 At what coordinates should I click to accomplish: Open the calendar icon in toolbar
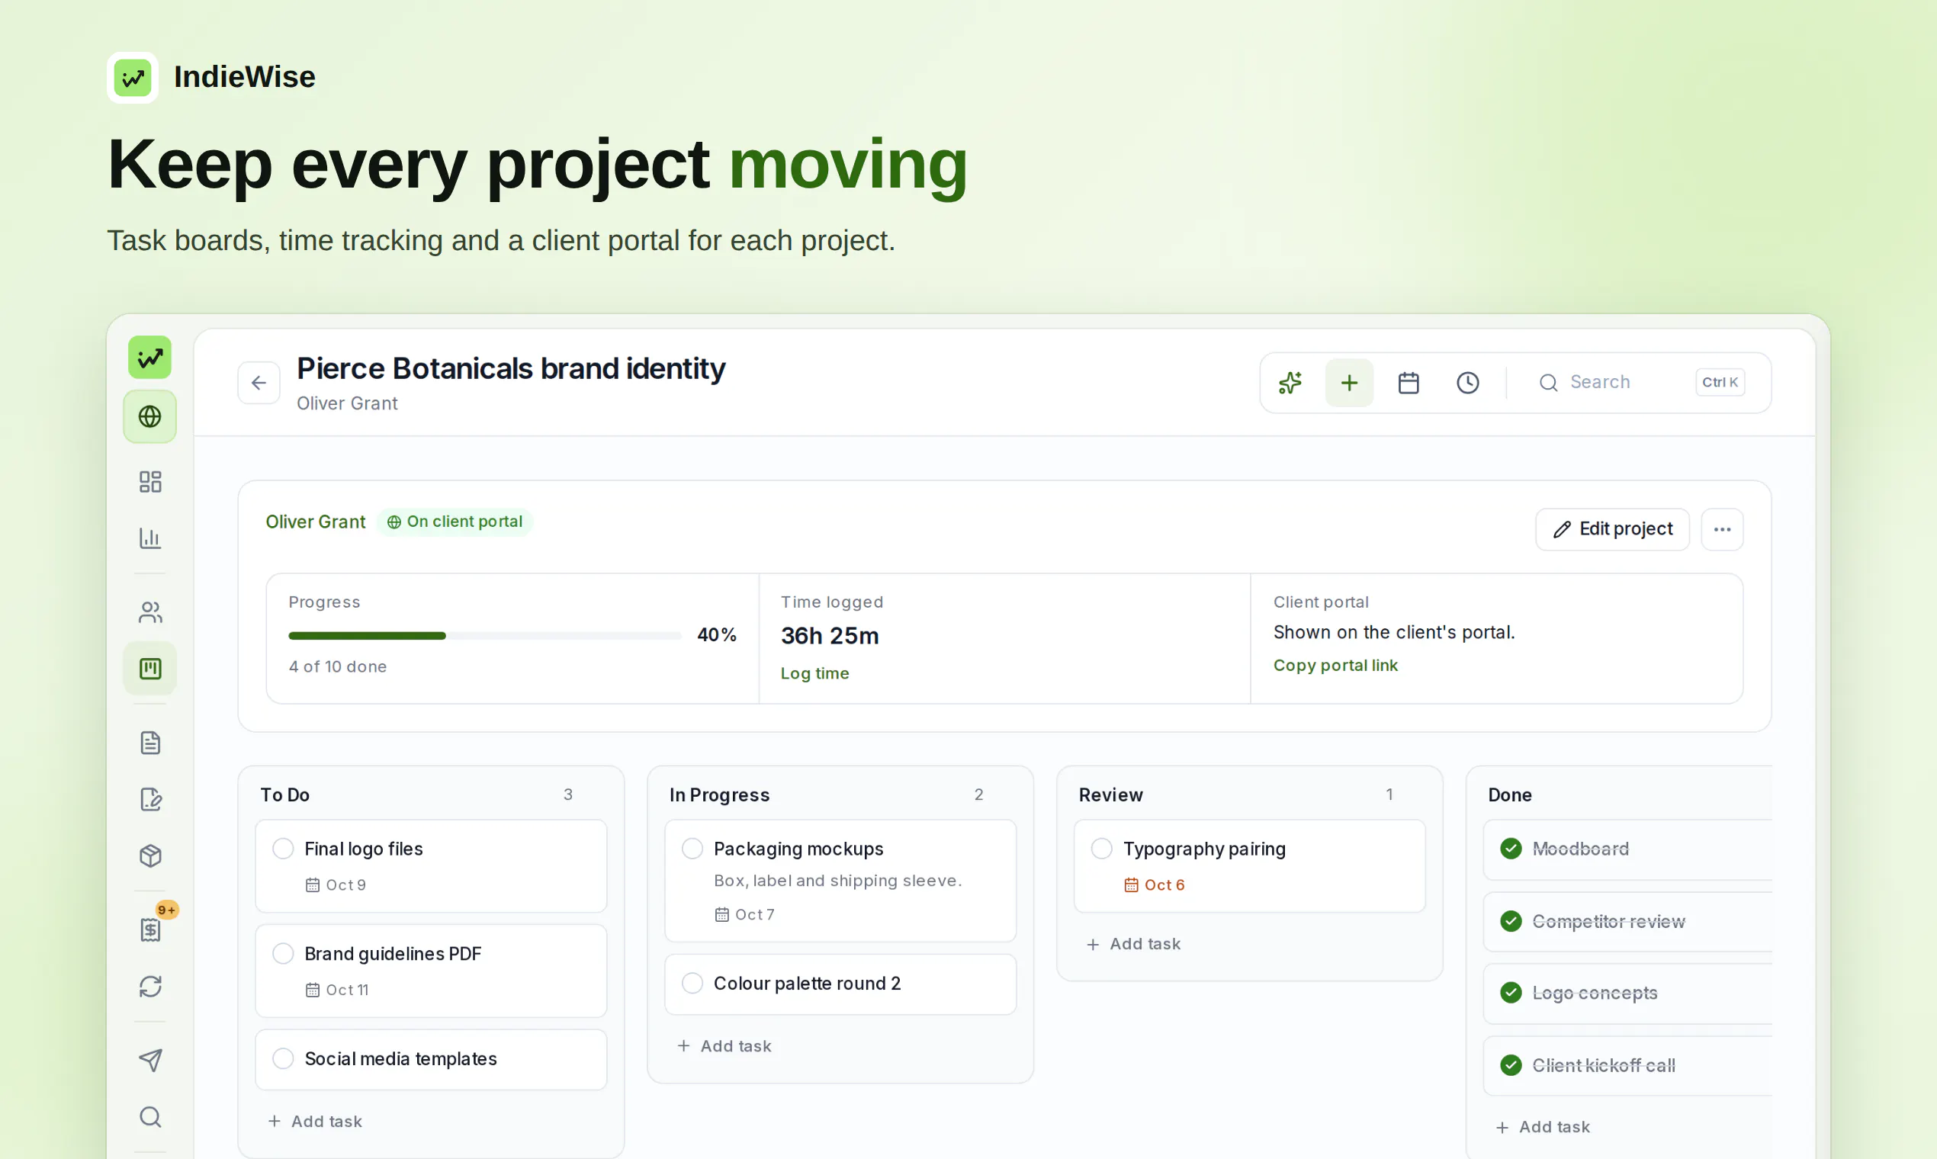[1409, 383]
